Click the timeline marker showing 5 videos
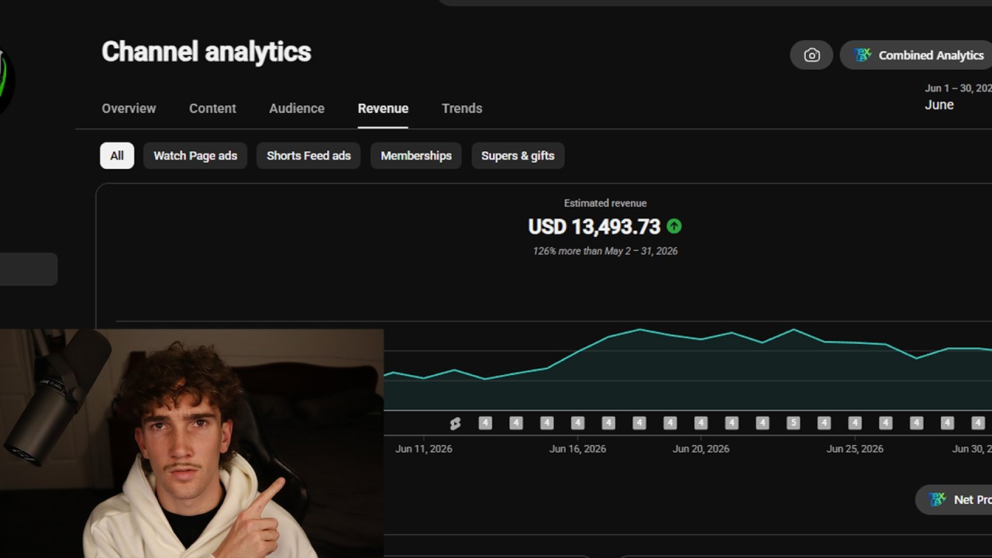The image size is (992, 558). click(793, 423)
